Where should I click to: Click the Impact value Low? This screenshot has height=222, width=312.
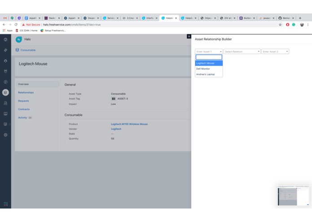click(x=113, y=104)
